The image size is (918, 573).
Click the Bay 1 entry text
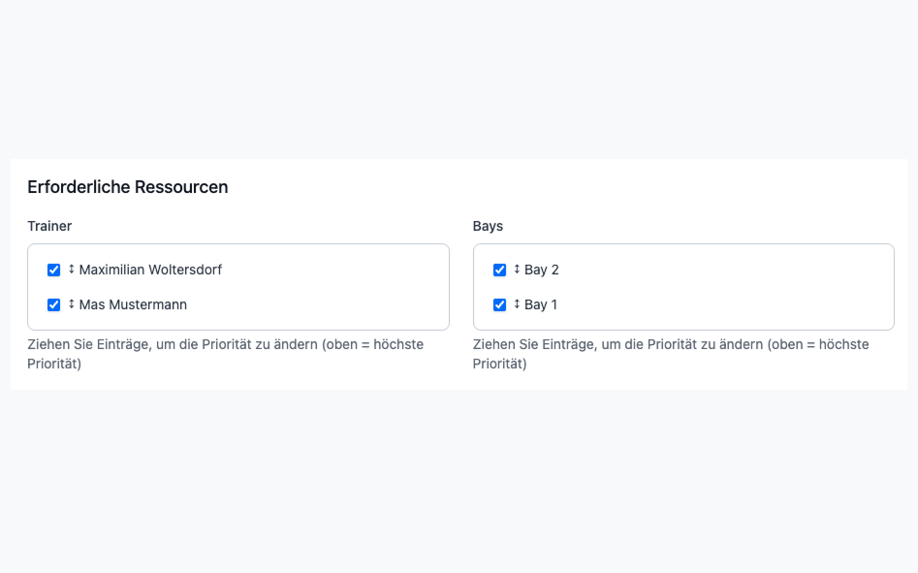[542, 304]
